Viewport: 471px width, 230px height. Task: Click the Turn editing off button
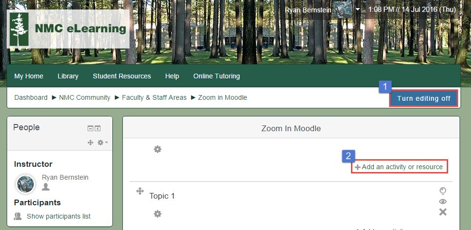pos(423,98)
